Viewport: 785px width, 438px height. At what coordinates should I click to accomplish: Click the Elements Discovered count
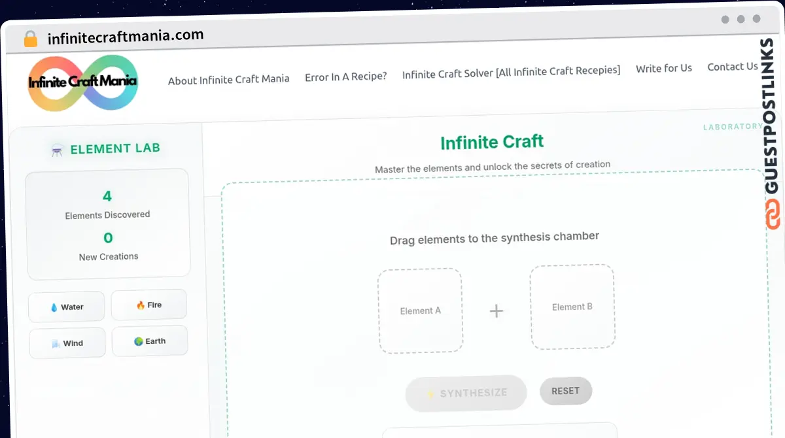(107, 196)
